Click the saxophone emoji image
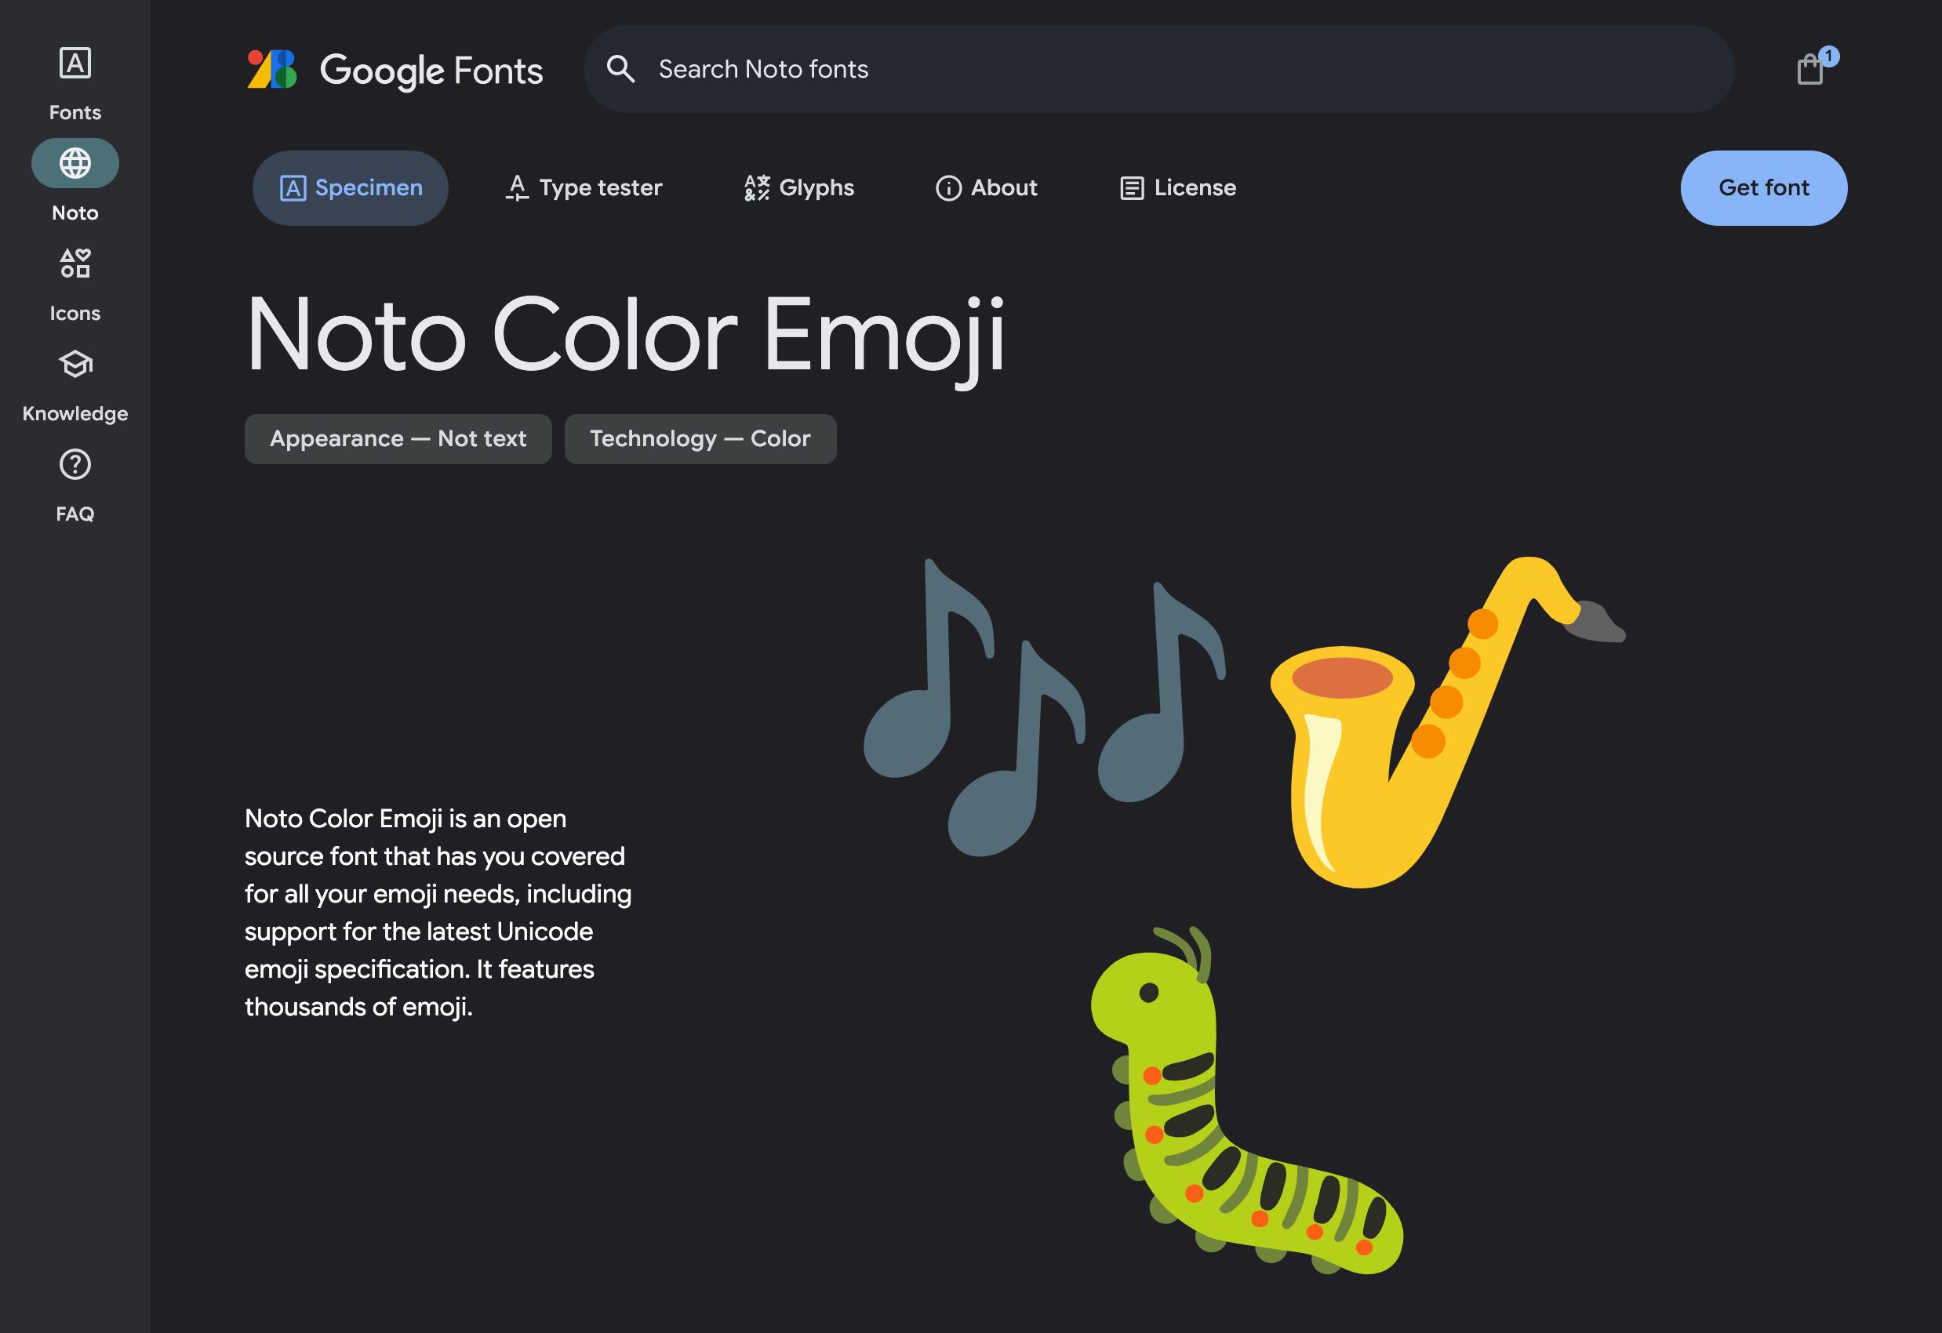1942x1333 pixels. click(1420, 735)
